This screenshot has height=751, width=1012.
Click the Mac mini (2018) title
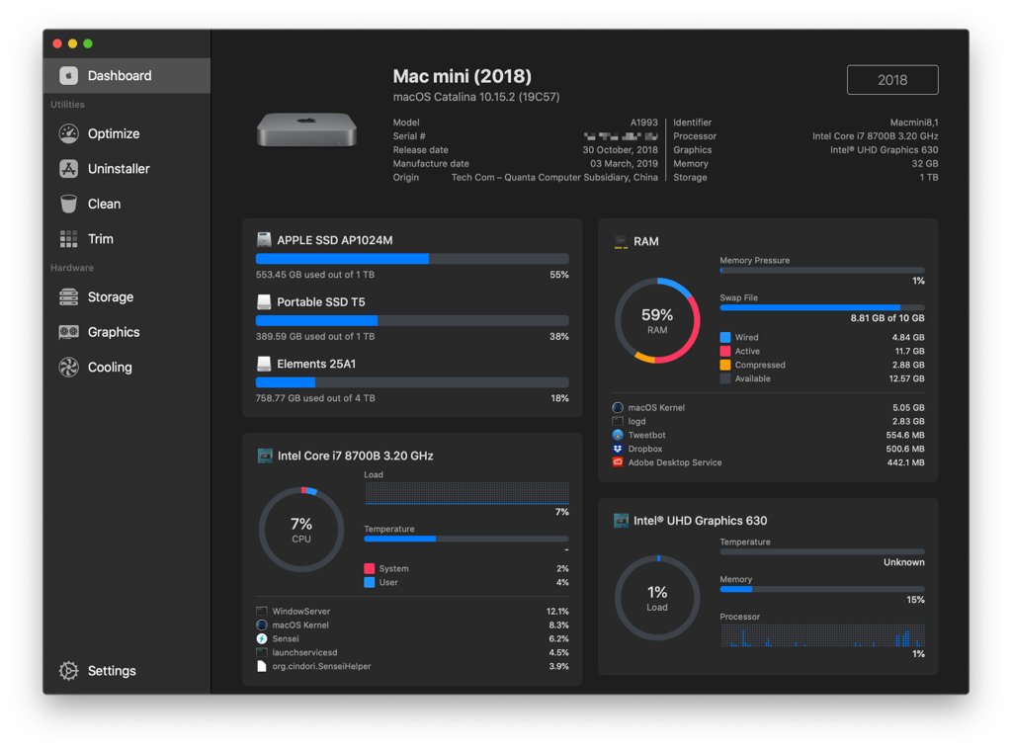463,76
